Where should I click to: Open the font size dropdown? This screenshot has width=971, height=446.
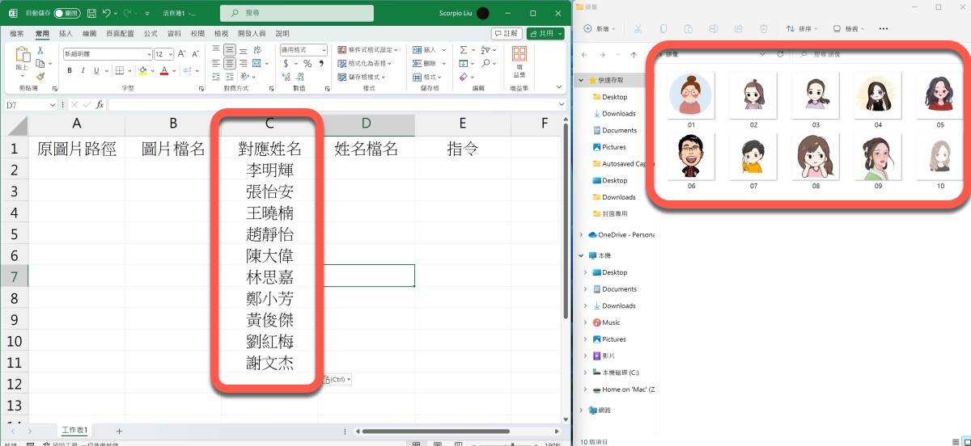click(170, 54)
